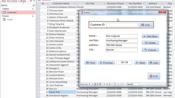Click the City field showing Denver
The width and height of the screenshot is (175, 98).
pyautogui.click(x=122, y=50)
